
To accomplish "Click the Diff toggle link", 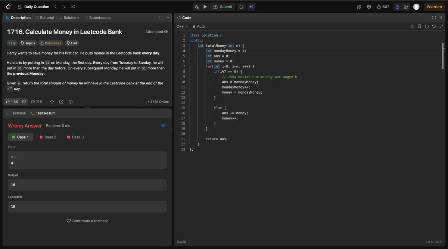I will coord(164,125).
